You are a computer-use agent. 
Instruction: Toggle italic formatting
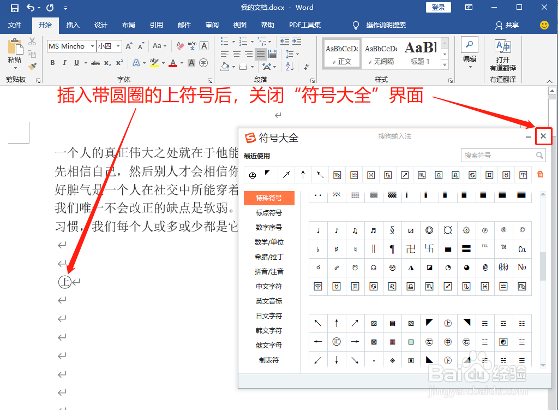click(x=64, y=62)
